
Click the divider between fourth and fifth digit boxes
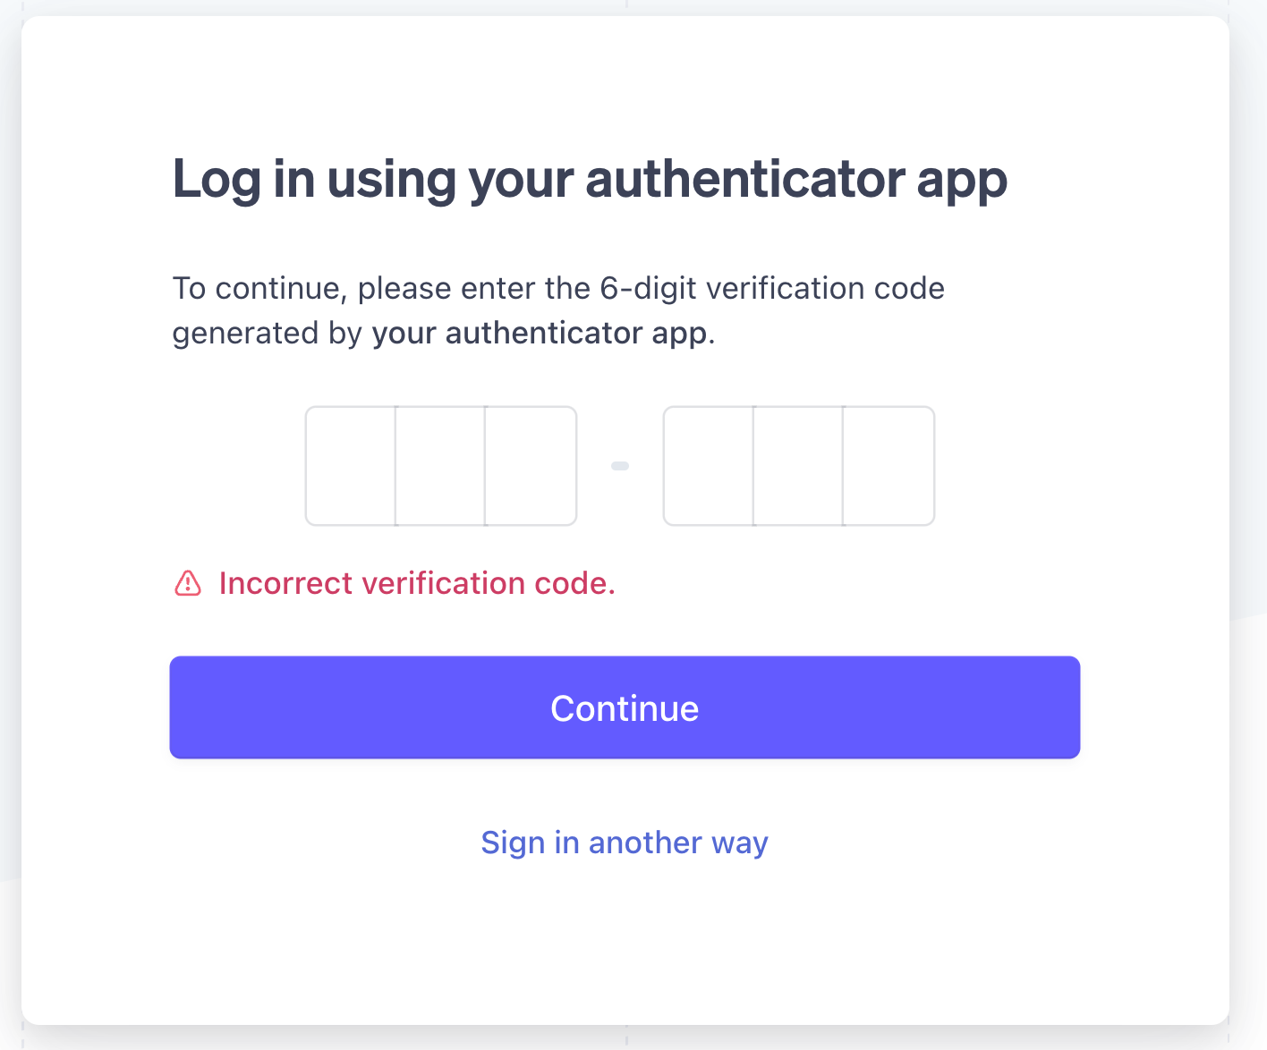coord(753,466)
